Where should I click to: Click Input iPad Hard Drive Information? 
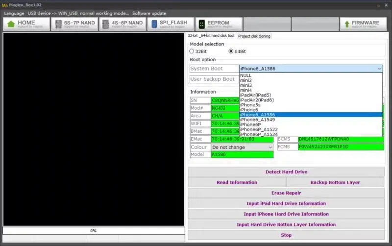(x=286, y=203)
